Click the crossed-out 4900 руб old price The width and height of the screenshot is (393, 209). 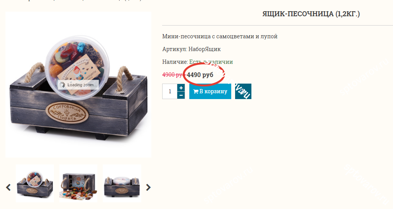[x=172, y=75]
